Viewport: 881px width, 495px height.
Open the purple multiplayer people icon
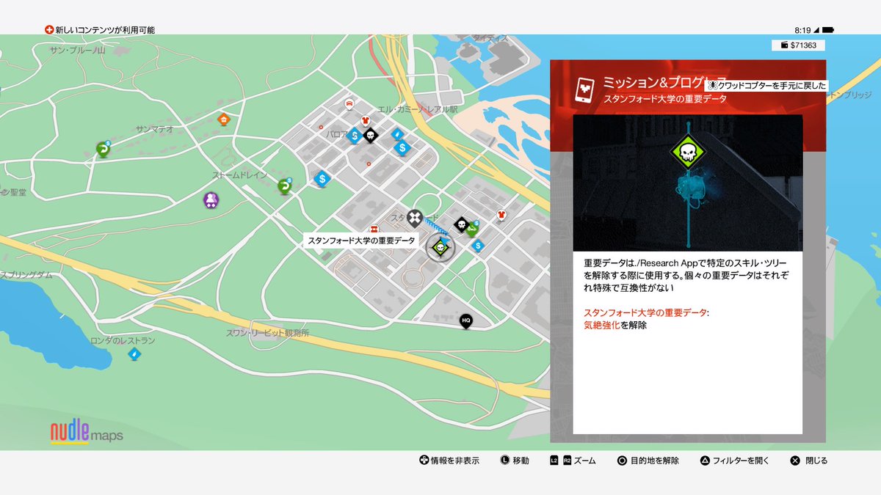point(211,199)
